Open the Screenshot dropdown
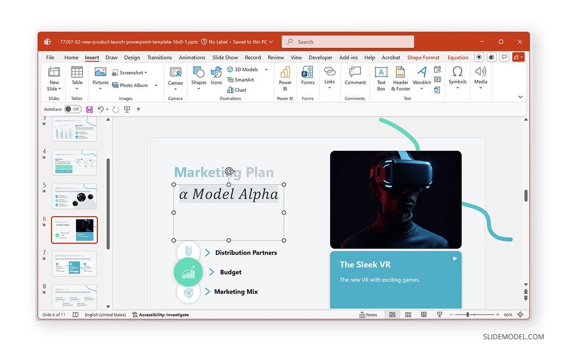The height and width of the screenshot is (351, 567). [130, 73]
